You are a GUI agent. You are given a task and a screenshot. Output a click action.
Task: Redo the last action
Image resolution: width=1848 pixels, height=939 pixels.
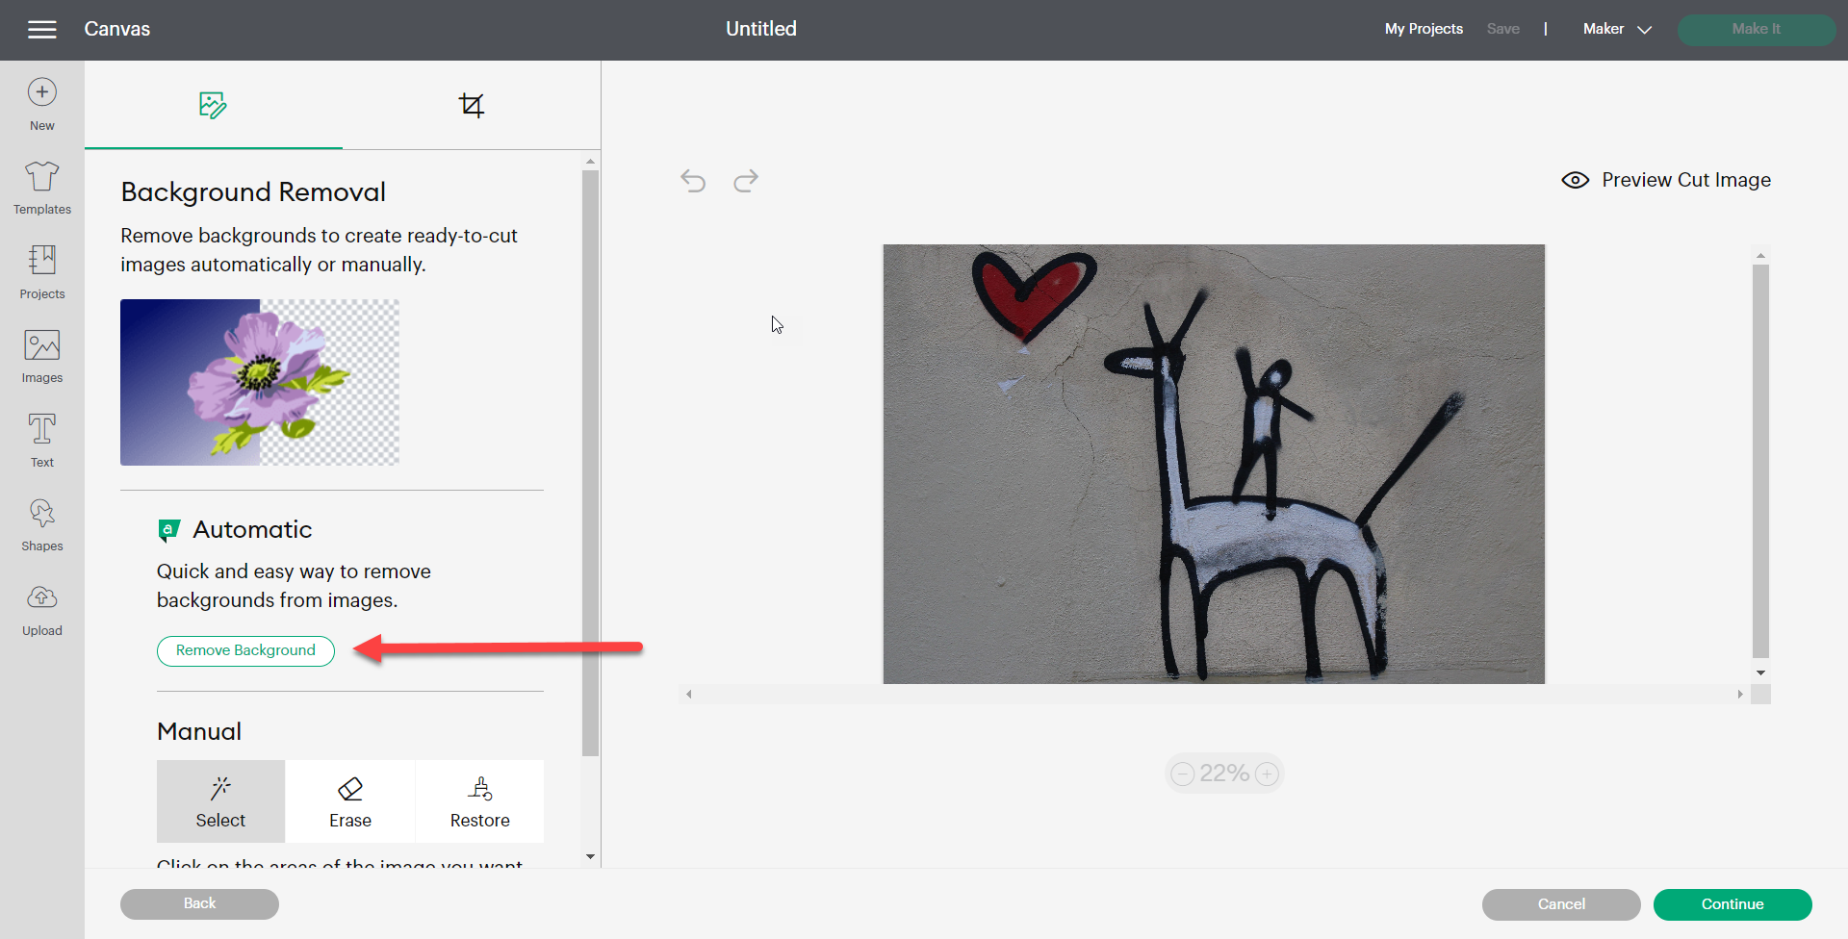click(746, 181)
